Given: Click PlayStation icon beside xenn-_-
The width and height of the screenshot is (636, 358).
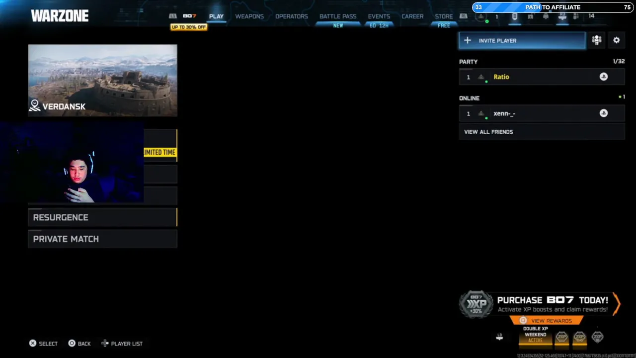Looking at the screenshot, I should click(x=604, y=113).
